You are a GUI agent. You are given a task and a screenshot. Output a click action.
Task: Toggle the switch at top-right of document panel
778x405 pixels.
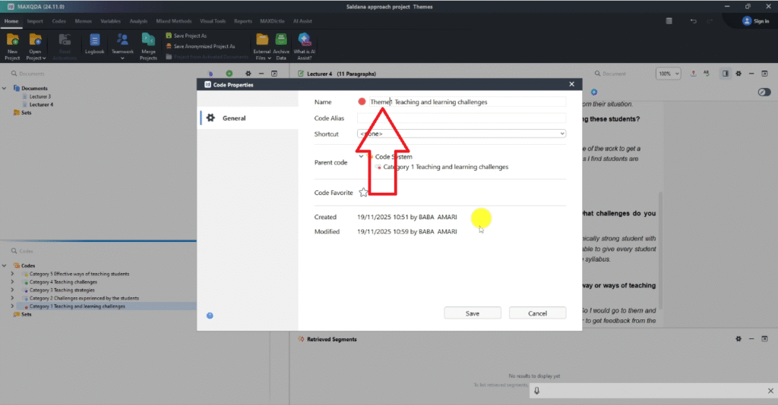pyautogui.click(x=764, y=92)
